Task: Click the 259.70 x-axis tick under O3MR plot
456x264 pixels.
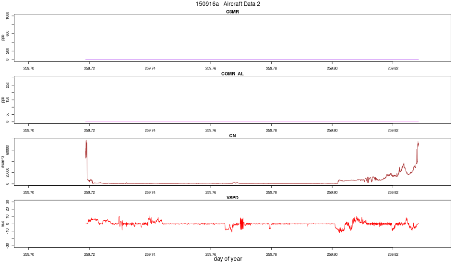Action: [x=28, y=68]
